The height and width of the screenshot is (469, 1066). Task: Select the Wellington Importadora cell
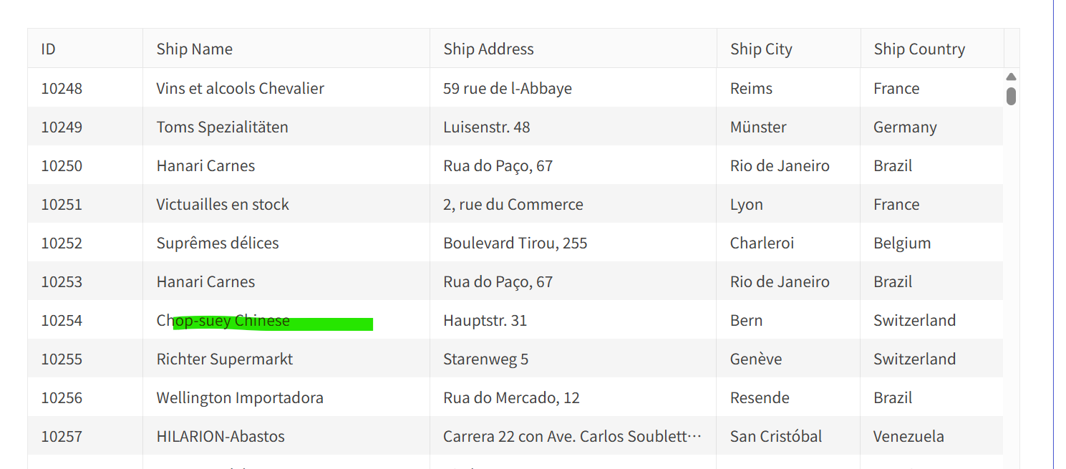(x=240, y=397)
